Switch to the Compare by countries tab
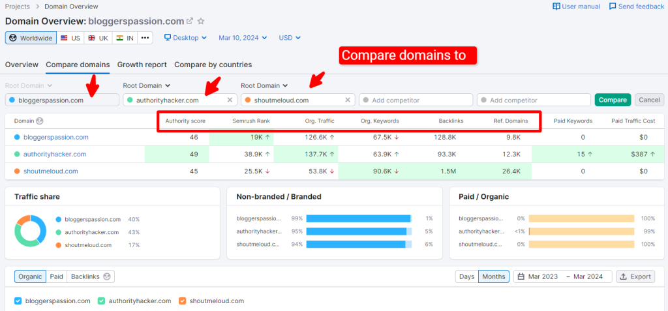Image resolution: width=668 pixels, height=311 pixels. coord(213,65)
